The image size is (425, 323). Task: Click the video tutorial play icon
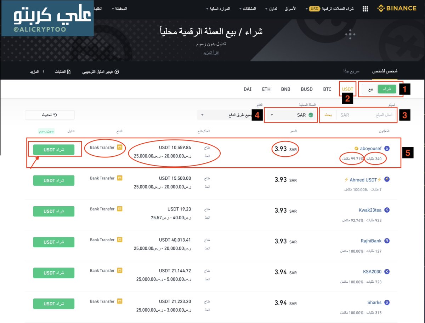pyautogui.click(x=117, y=72)
